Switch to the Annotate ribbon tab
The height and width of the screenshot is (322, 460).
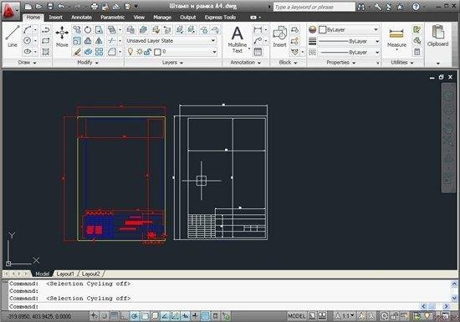click(x=82, y=18)
